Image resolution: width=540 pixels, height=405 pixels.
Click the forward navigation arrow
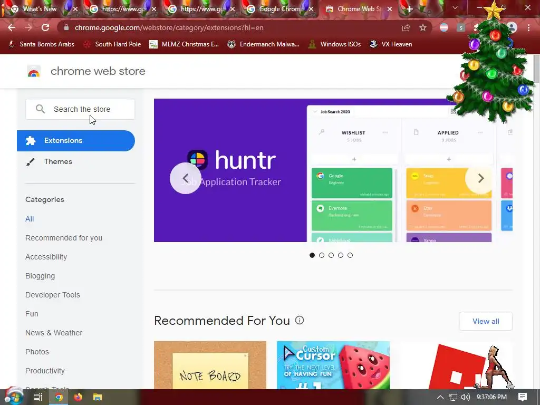28,27
